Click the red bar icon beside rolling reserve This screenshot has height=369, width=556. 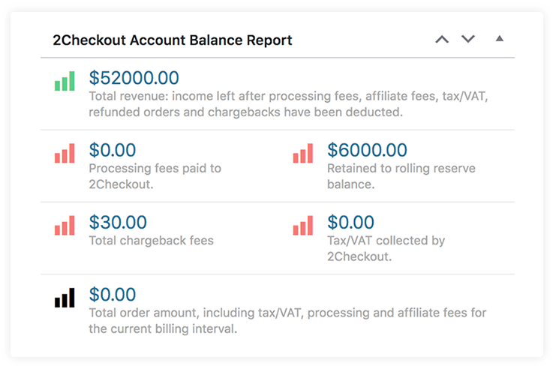click(303, 153)
